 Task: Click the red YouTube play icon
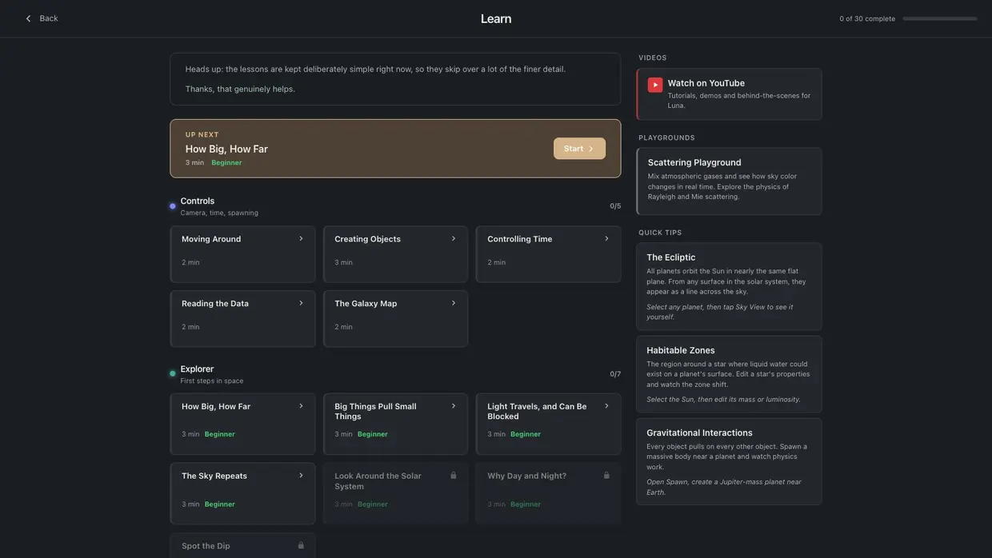click(655, 85)
